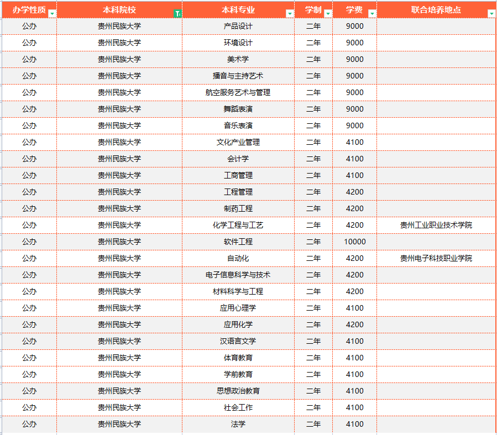Click the 播音与主持艺术 cell
Viewport: 497px width, 435px height.
pos(238,76)
